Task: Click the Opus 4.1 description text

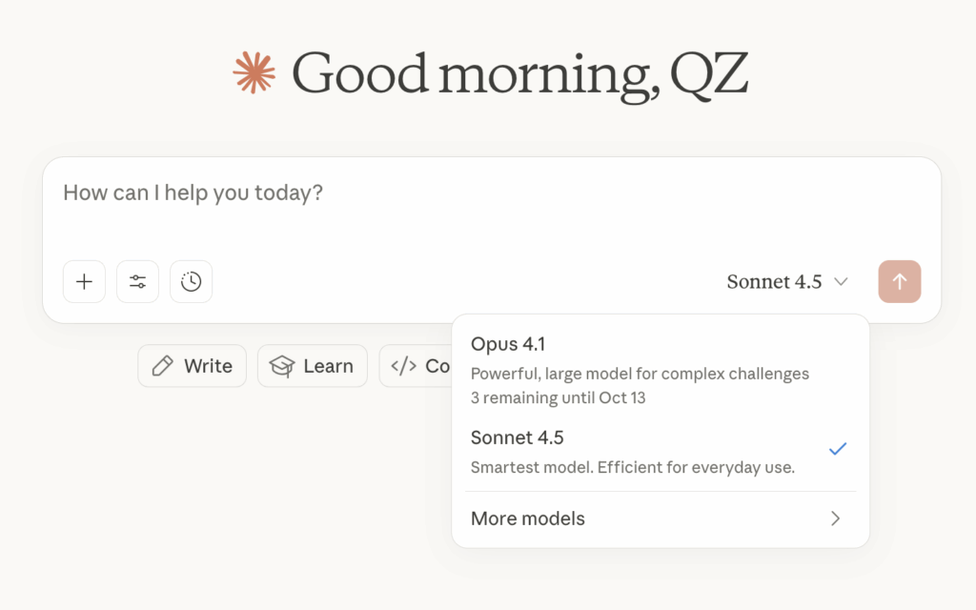Action: coord(640,374)
